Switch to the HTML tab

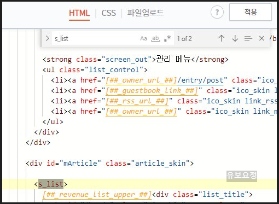tap(79, 13)
